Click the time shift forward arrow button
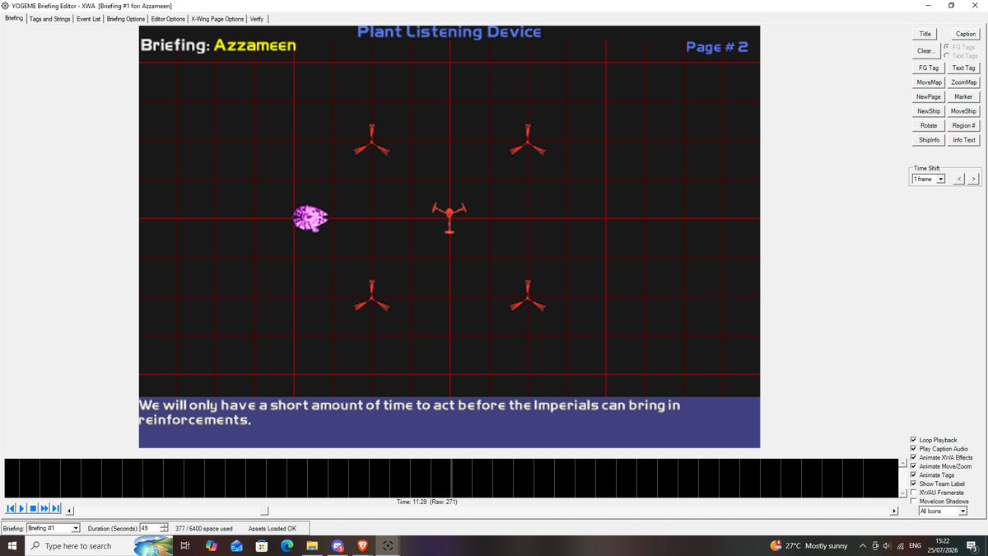The image size is (988, 556). point(973,179)
